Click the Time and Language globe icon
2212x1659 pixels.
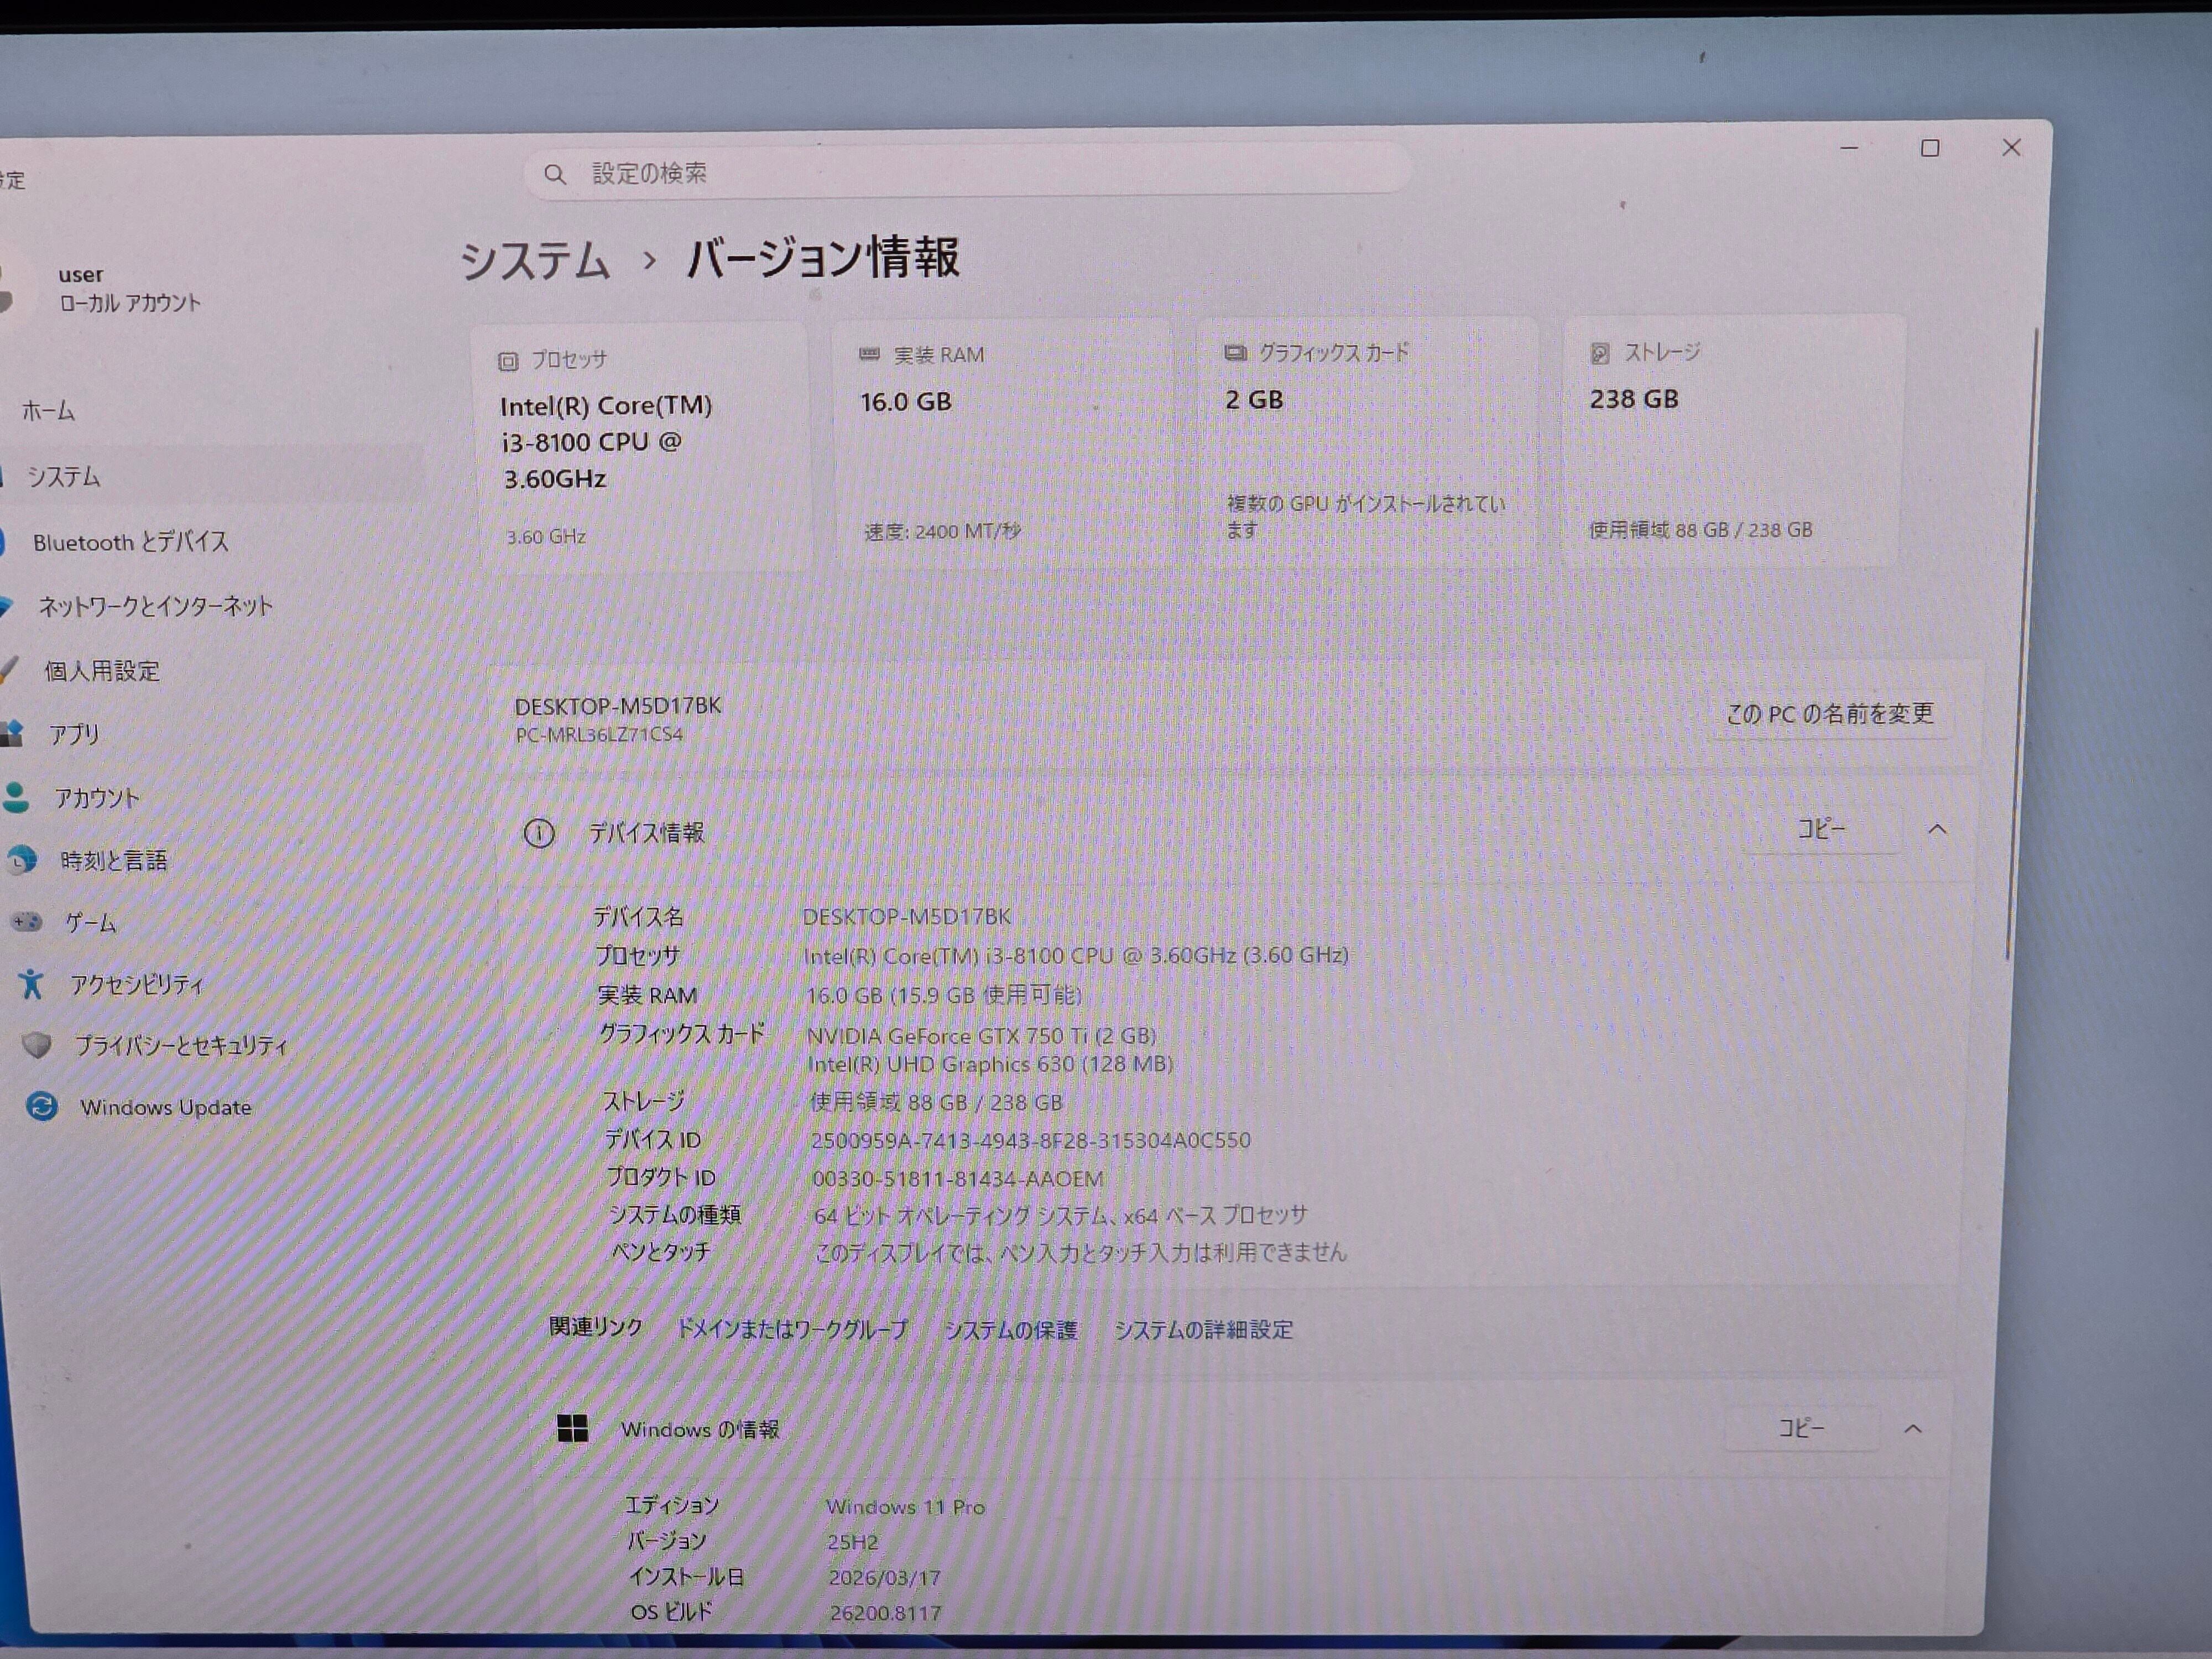coord(21,860)
